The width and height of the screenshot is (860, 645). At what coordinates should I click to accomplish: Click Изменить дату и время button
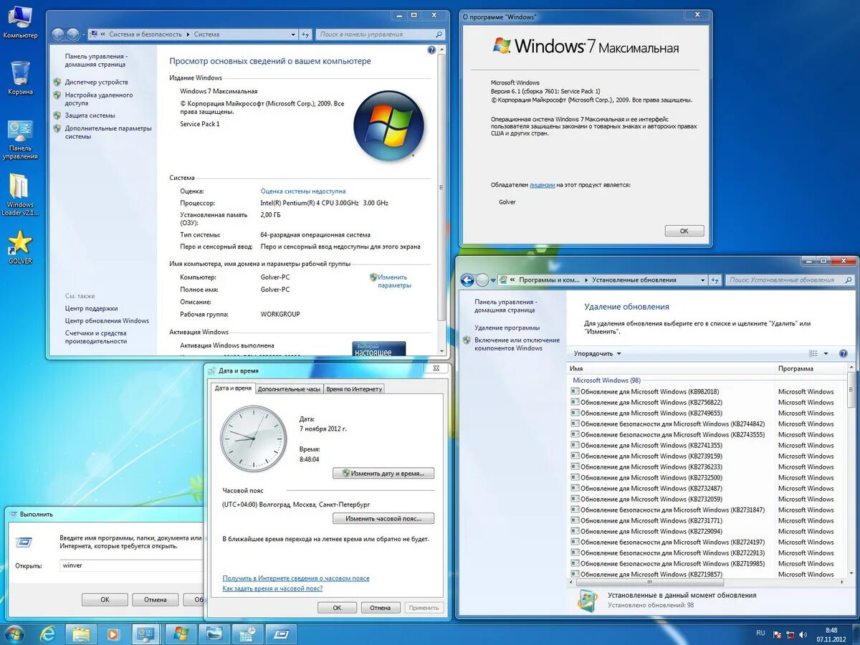click(383, 473)
